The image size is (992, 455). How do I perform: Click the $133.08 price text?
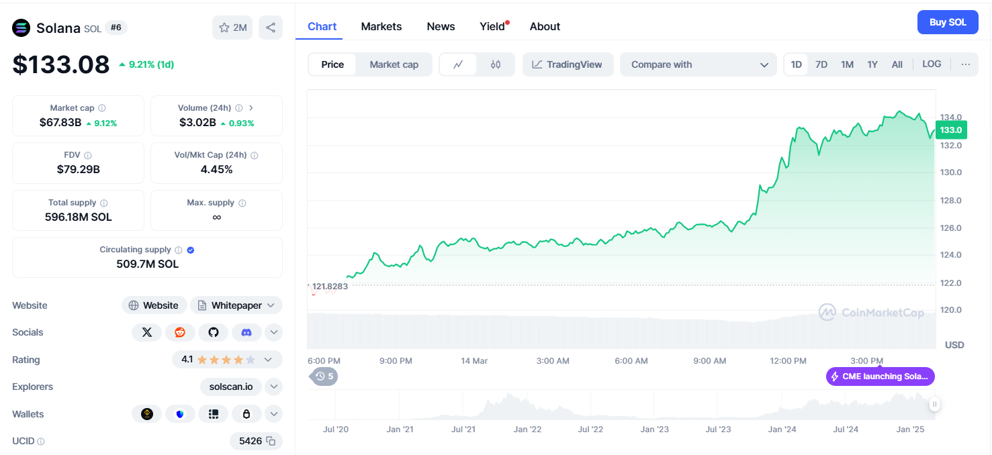click(61, 64)
